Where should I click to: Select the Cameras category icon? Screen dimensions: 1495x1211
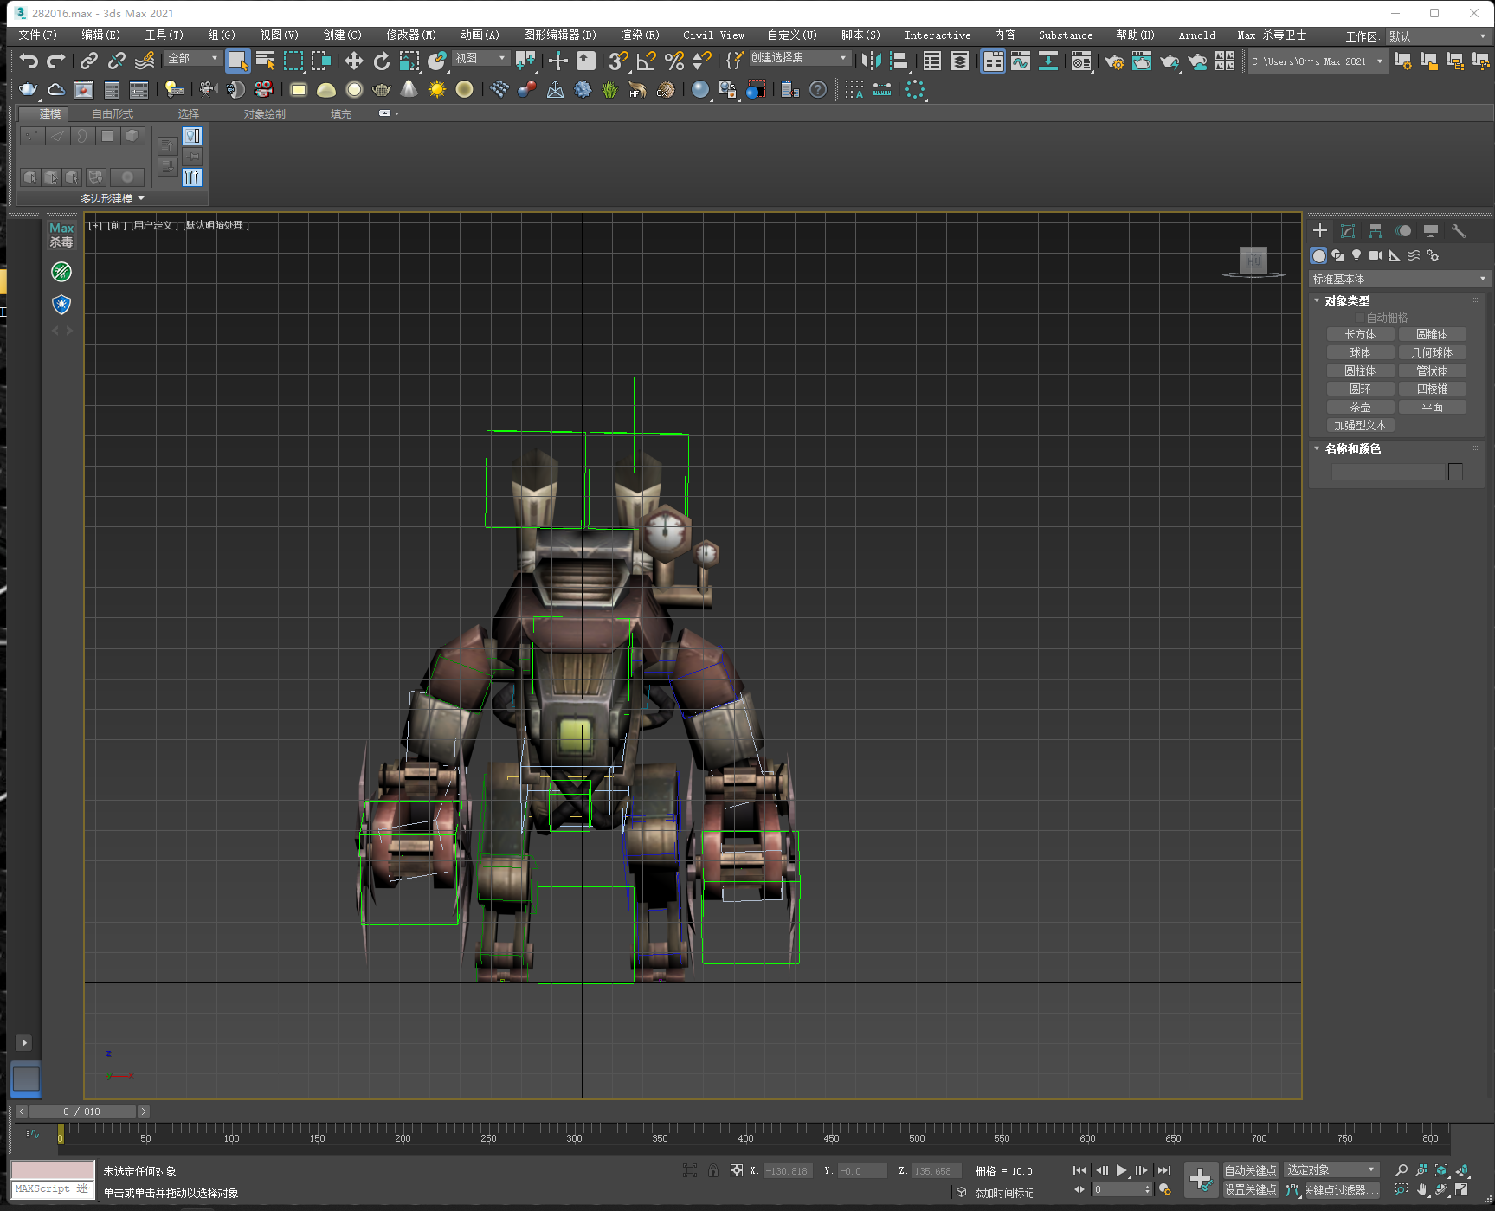(x=1376, y=255)
